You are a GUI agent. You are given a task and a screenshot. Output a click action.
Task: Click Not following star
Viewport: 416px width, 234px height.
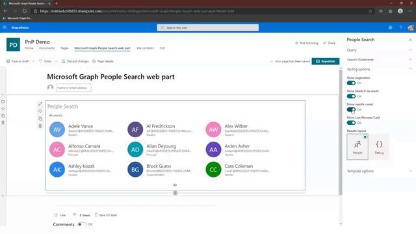(307, 43)
